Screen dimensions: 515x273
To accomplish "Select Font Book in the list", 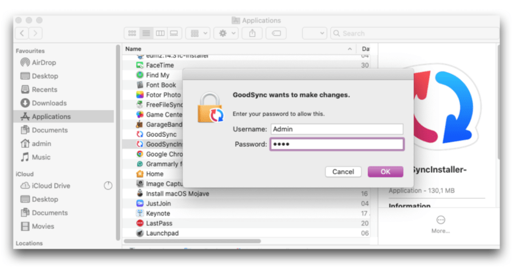I will [153, 85].
